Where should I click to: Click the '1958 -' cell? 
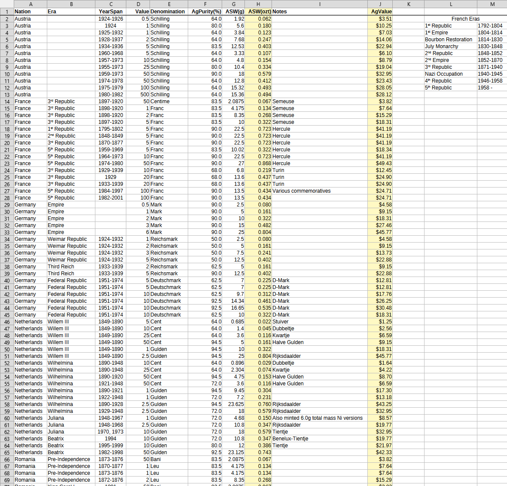[492, 88]
